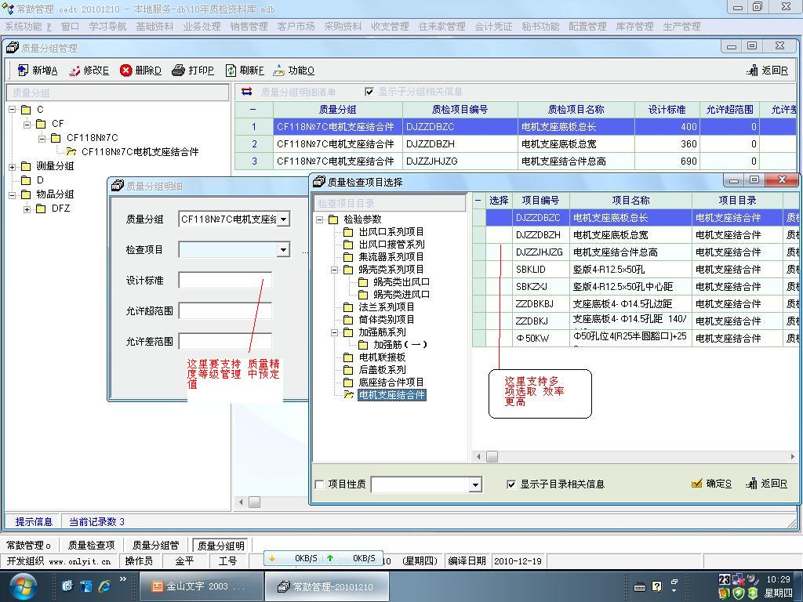Click the 刷新F refresh icon
The height and width of the screenshot is (602, 803).
click(231, 71)
